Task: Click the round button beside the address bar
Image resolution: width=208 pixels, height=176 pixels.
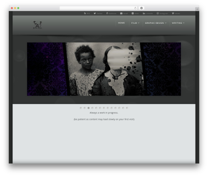Action: 141,8
